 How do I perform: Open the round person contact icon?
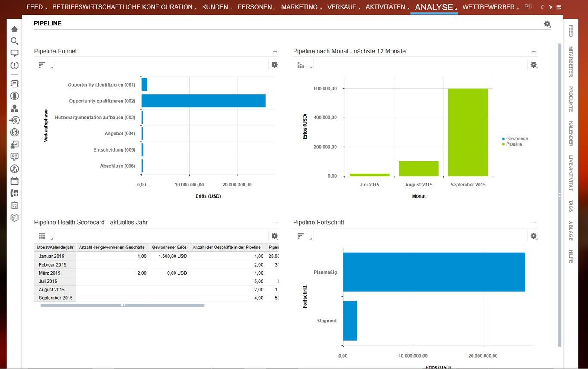point(14,96)
